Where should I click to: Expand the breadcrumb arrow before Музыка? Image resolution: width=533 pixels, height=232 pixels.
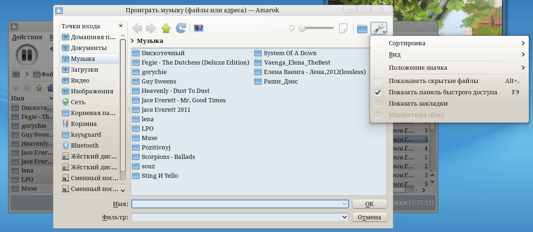tap(132, 41)
